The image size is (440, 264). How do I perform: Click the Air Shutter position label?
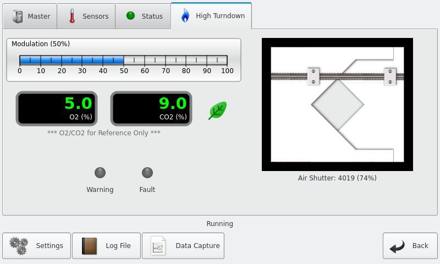click(x=337, y=178)
